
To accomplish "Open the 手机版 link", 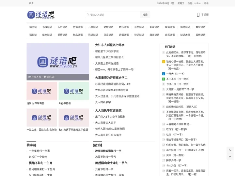I will tap(205, 15).
